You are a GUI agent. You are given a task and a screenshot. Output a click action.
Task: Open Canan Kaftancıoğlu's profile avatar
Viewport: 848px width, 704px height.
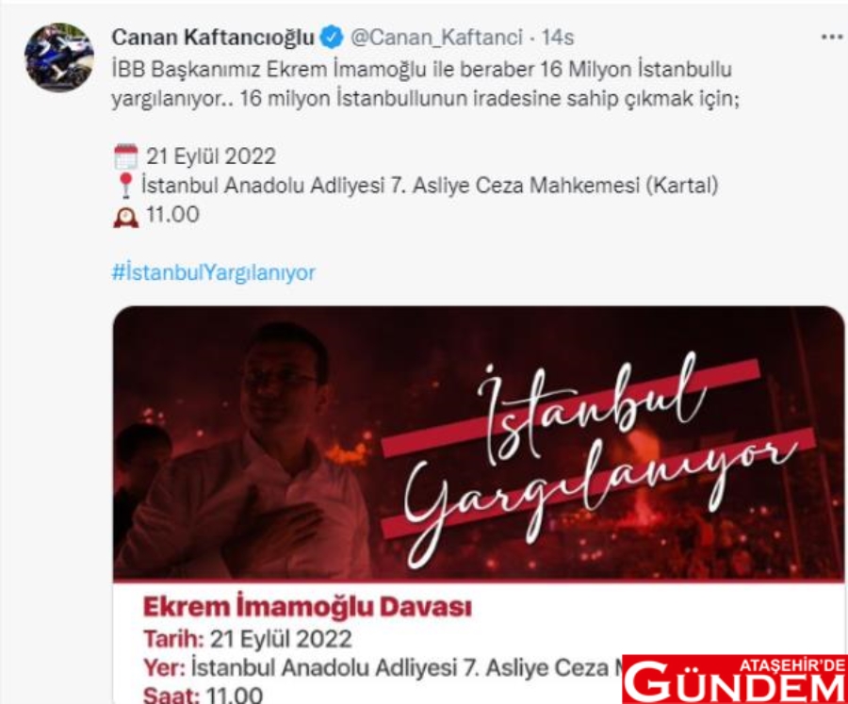59,57
